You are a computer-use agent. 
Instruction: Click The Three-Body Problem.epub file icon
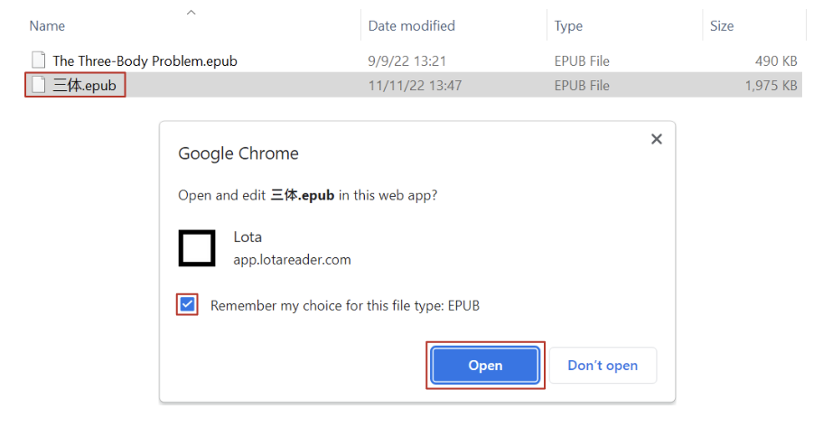pos(38,60)
